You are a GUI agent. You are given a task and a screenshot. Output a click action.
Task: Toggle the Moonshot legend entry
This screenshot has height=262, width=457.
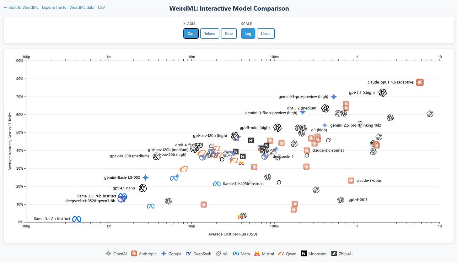[x=314, y=254]
